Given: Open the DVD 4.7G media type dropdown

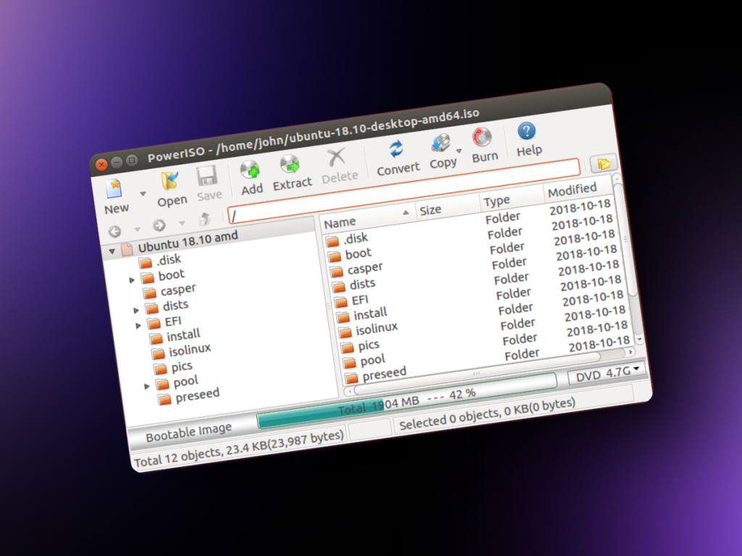Looking at the screenshot, I should click(606, 374).
